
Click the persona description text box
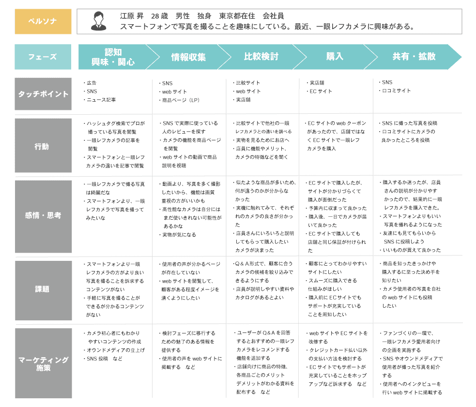click(x=269, y=21)
